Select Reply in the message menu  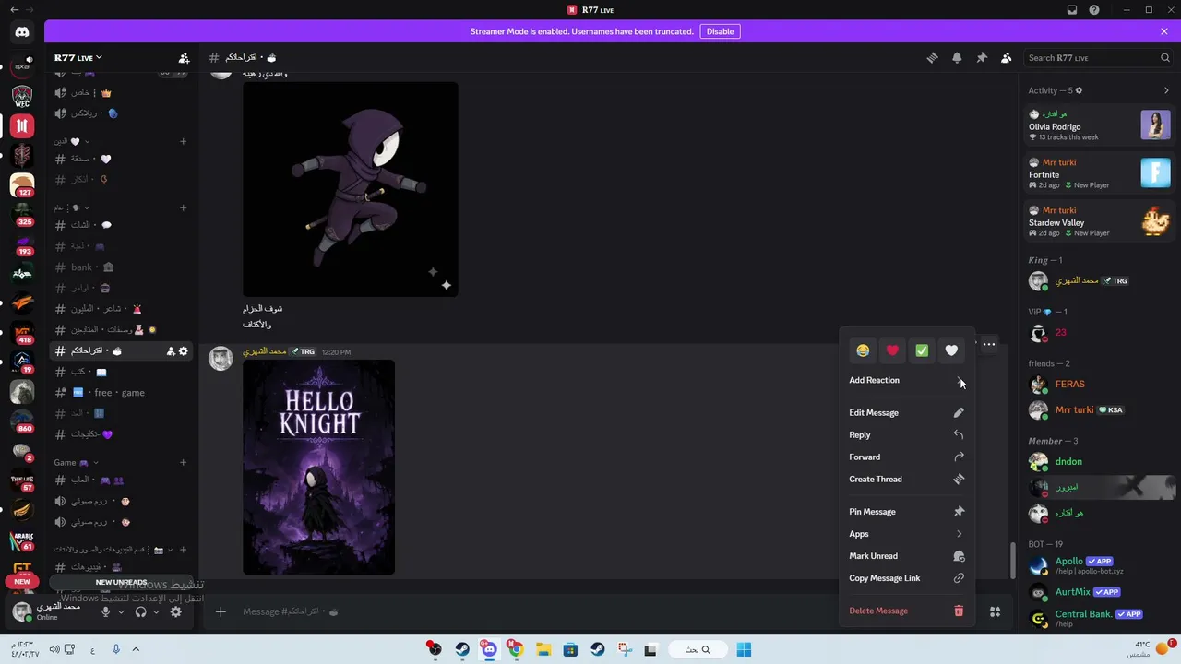(x=906, y=434)
